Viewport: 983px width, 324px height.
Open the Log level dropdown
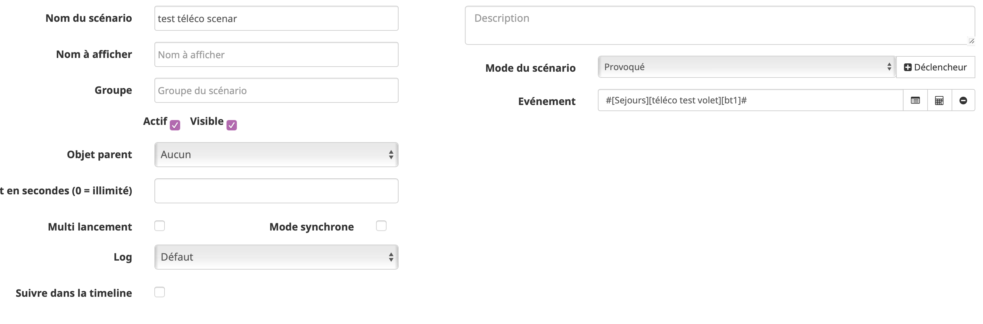[x=276, y=257]
